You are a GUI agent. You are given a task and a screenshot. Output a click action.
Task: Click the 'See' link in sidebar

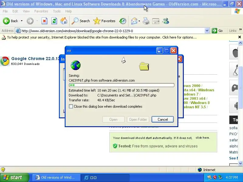coord(233,158)
